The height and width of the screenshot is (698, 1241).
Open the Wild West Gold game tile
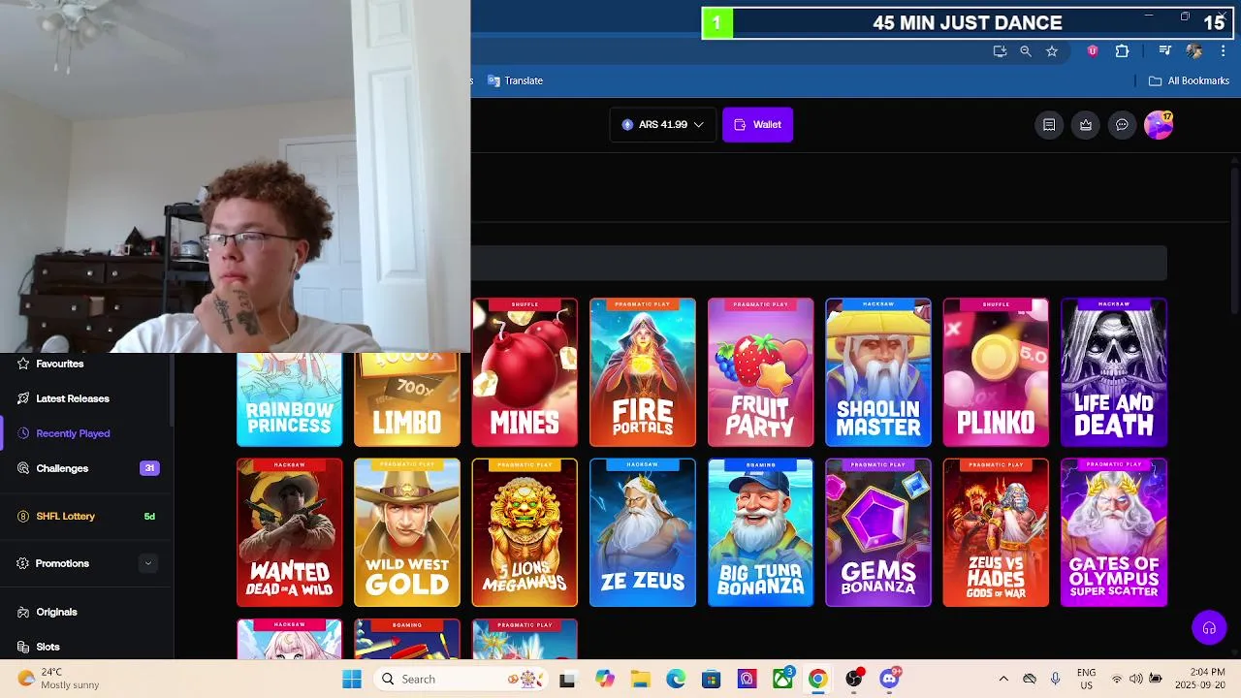pos(407,532)
